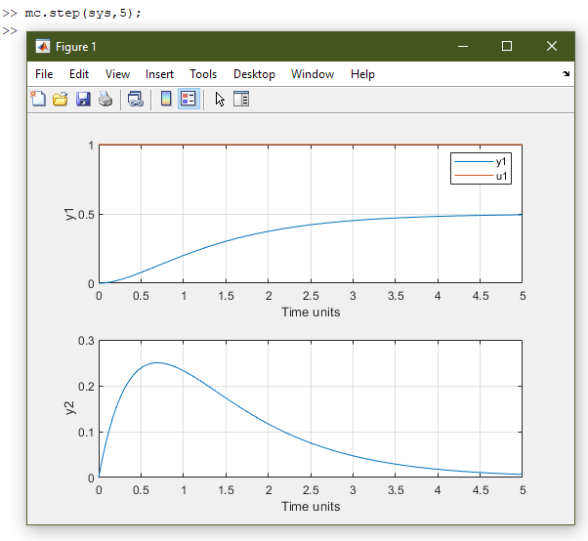This screenshot has height=541, width=588.
Task: Click the MATLAB logo in title bar
Action: [43, 47]
